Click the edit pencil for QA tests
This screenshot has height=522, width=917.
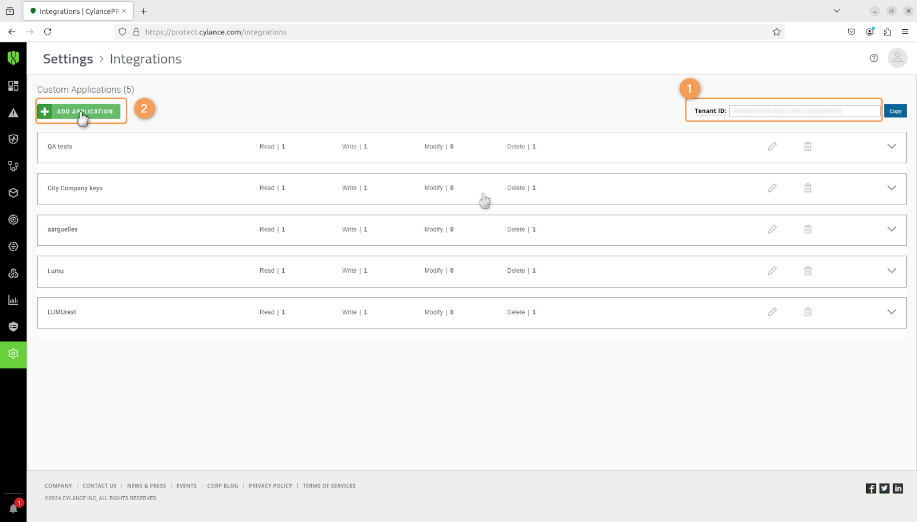[x=772, y=147]
